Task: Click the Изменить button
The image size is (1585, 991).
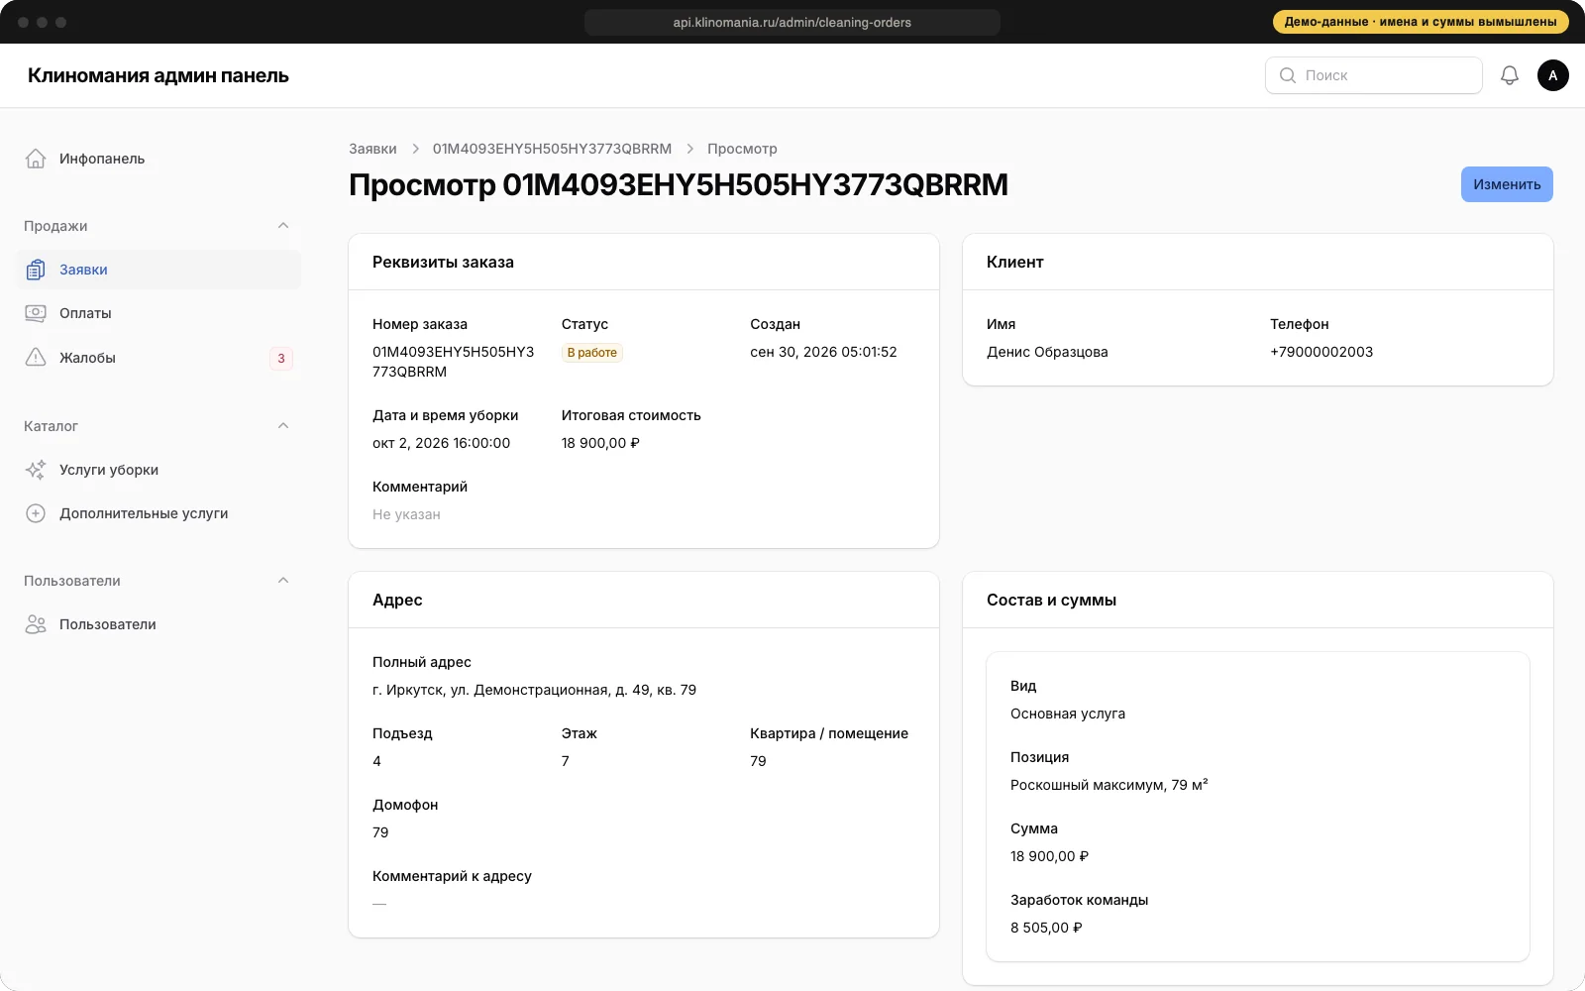Action: [x=1507, y=184]
